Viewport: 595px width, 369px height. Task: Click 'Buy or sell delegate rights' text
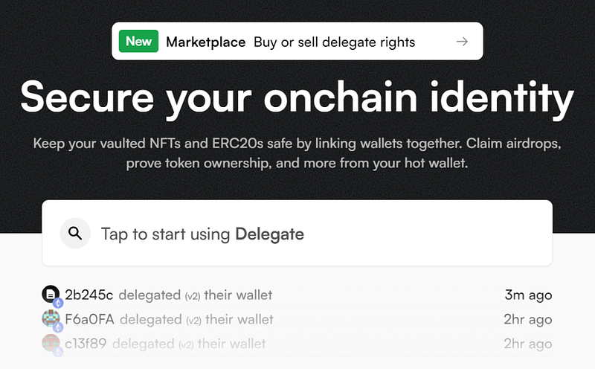334,42
